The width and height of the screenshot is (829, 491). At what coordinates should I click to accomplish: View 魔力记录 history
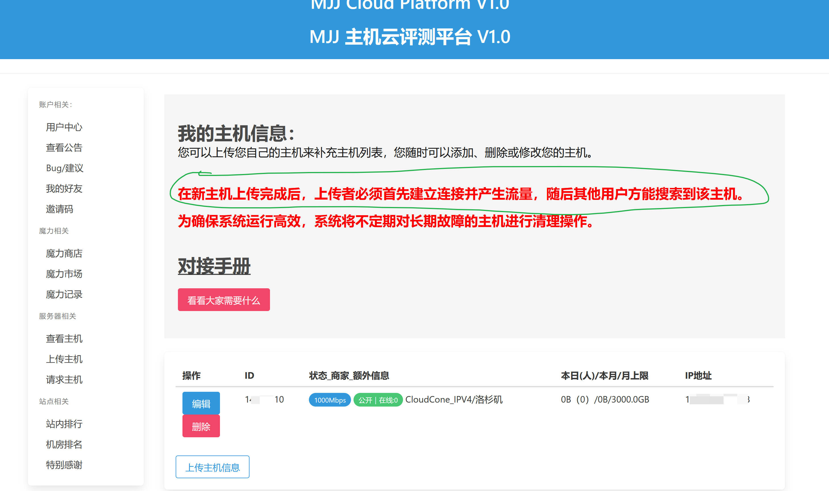coord(64,295)
